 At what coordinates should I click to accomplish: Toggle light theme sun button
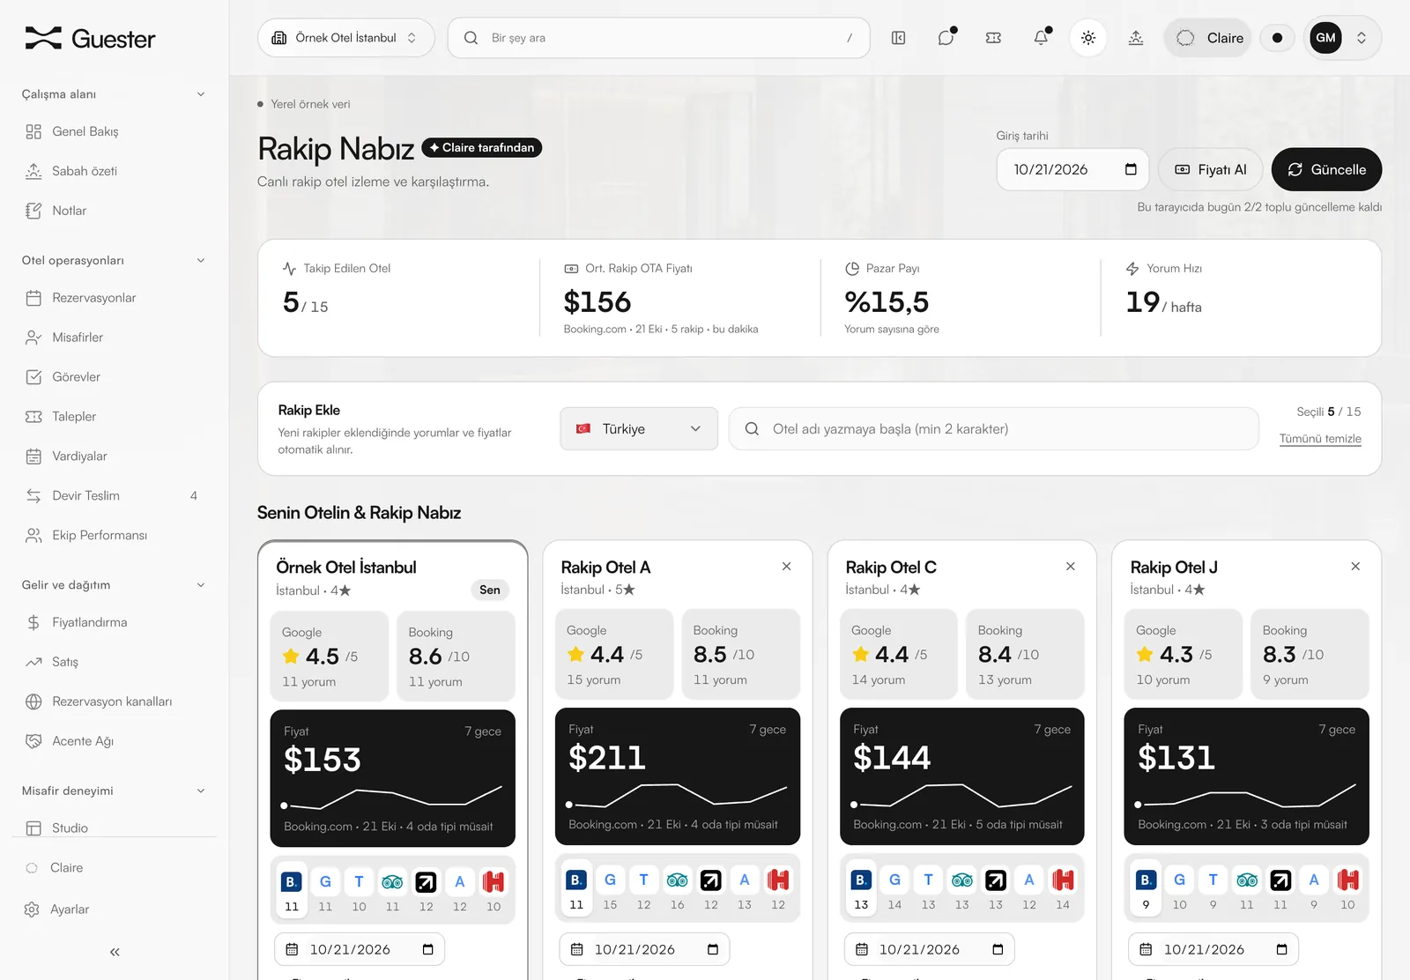tap(1088, 38)
